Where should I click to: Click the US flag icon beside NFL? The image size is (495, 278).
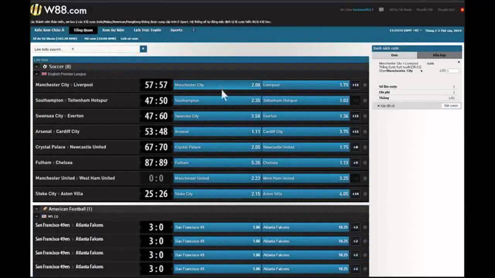tap(44, 217)
